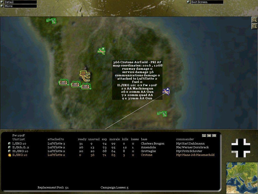Screen dimensions: 258x194
Task: Click the 'Replacement Pool: 51' text
Action: [53, 188]
